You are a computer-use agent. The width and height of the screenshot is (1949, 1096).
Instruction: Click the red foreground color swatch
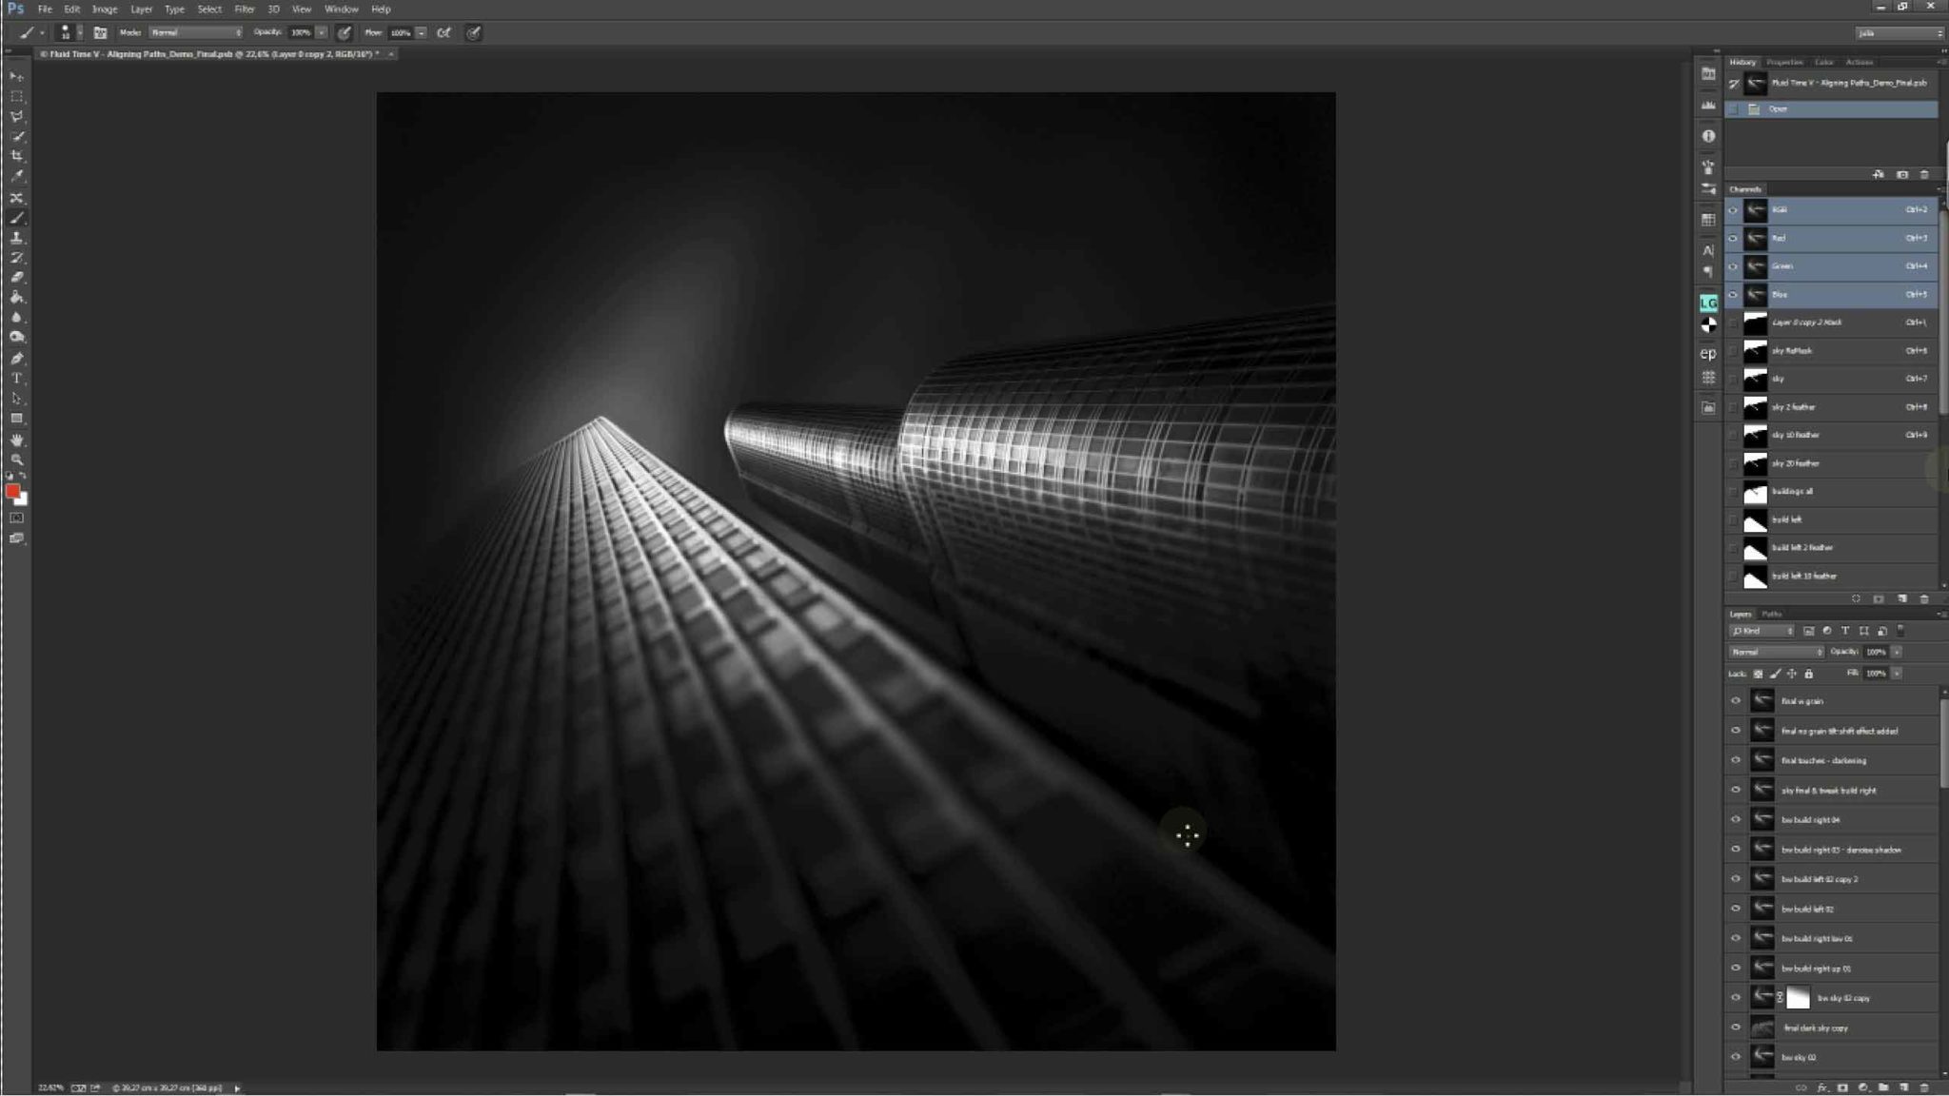[x=12, y=491]
